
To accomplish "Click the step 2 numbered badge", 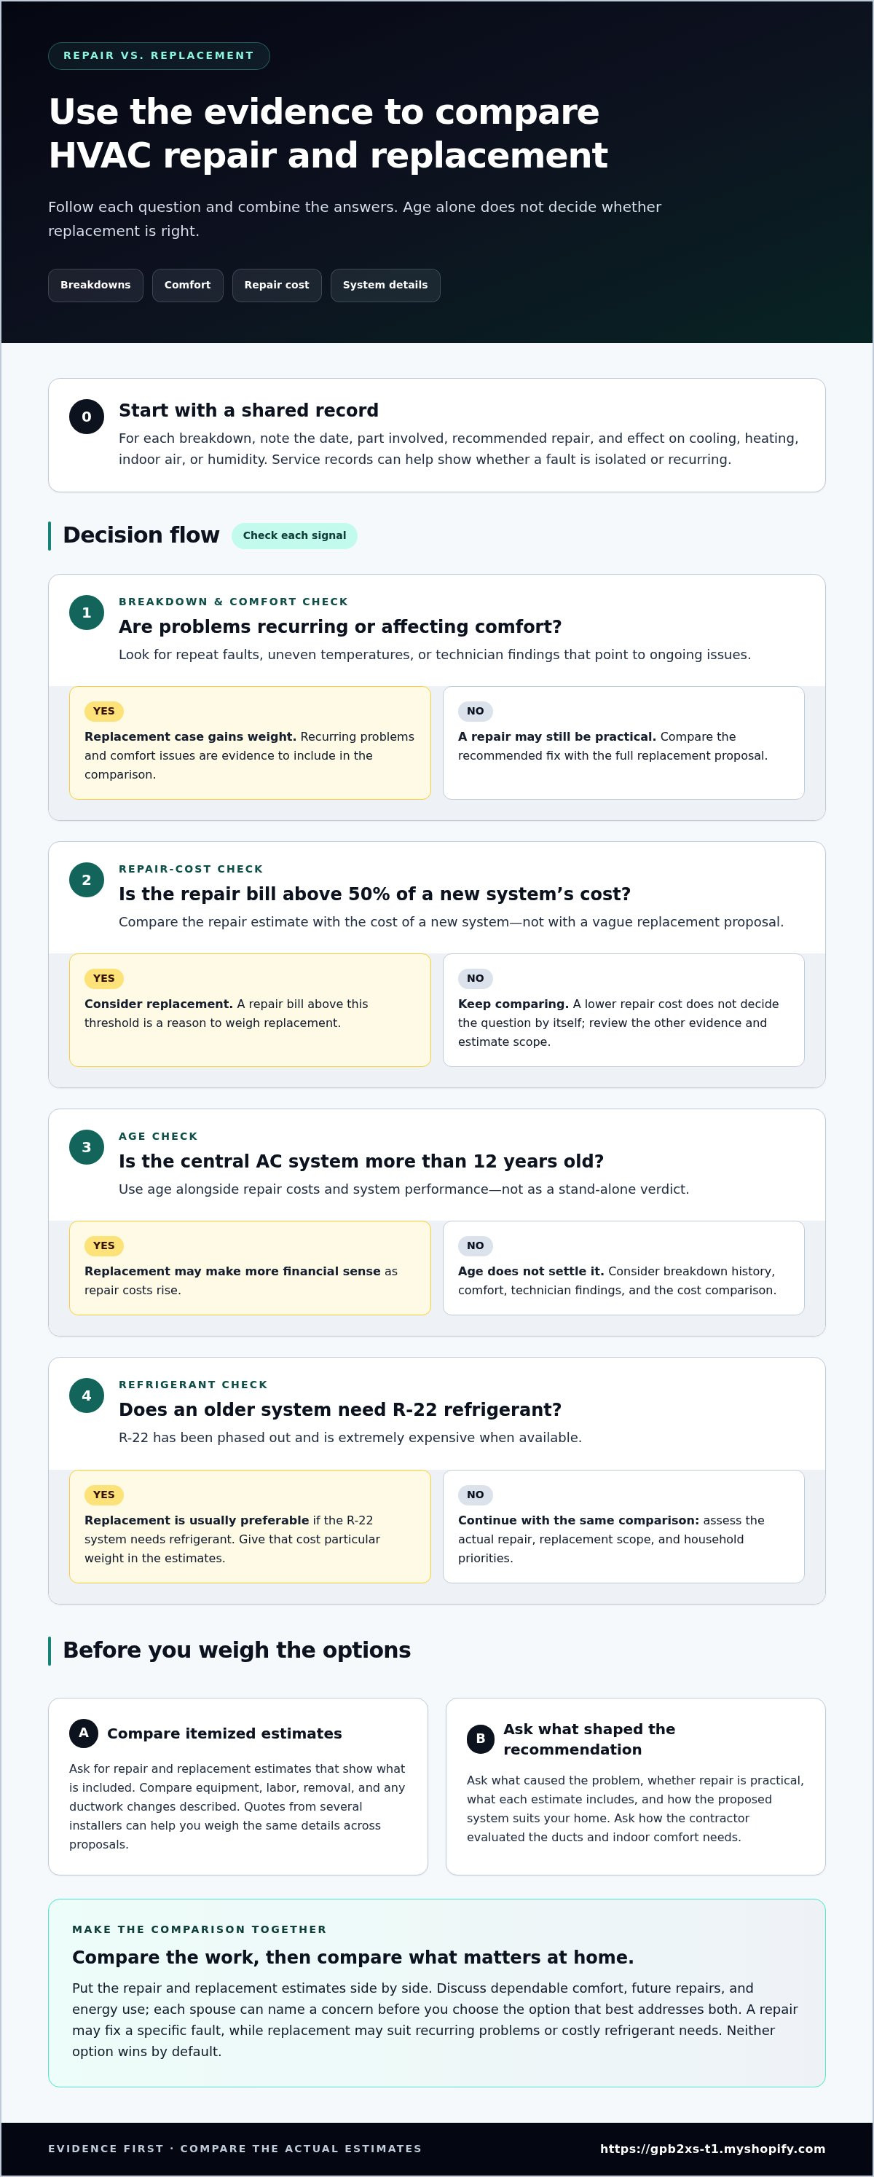I will [86, 880].
